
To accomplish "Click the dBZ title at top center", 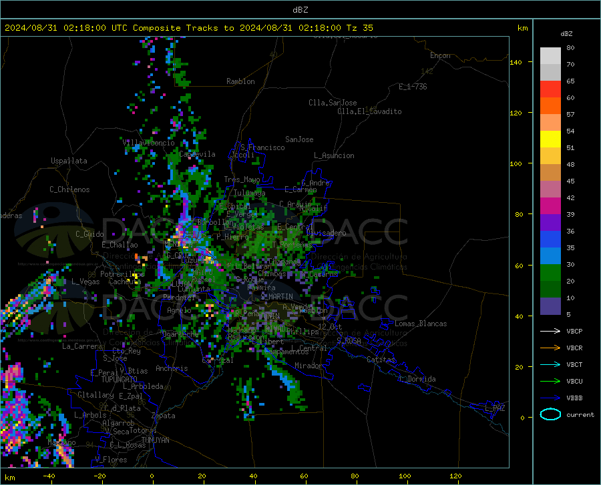I will [300, 10].
